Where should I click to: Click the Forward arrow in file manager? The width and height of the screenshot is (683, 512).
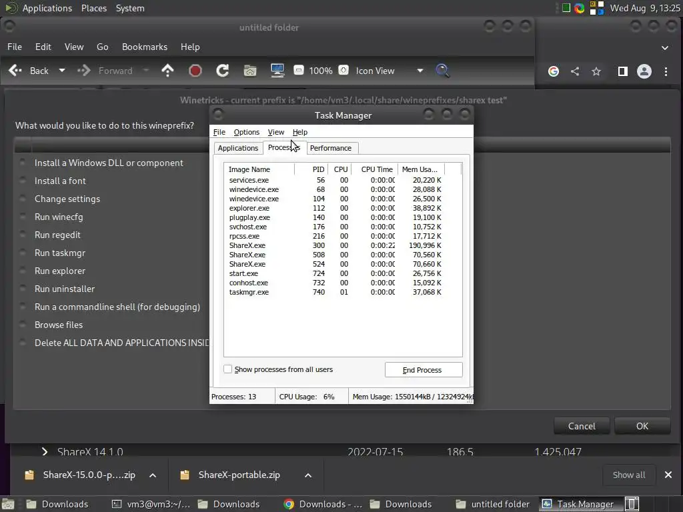(83, 71)
